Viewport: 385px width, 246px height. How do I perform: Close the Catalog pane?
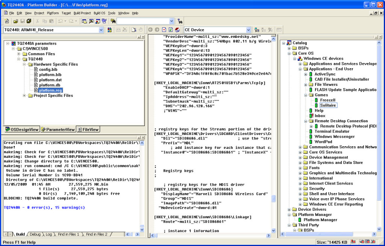click(381, 37)
